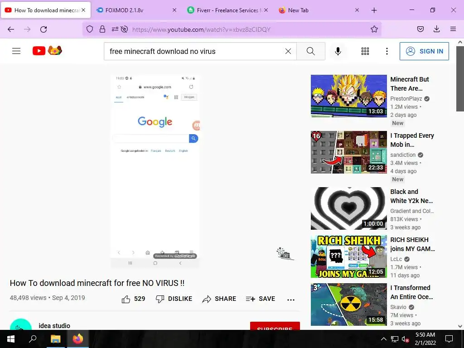This screenshot has height=348, width=464.
Task: Open Firefox application menu
Action: point(453,29)
